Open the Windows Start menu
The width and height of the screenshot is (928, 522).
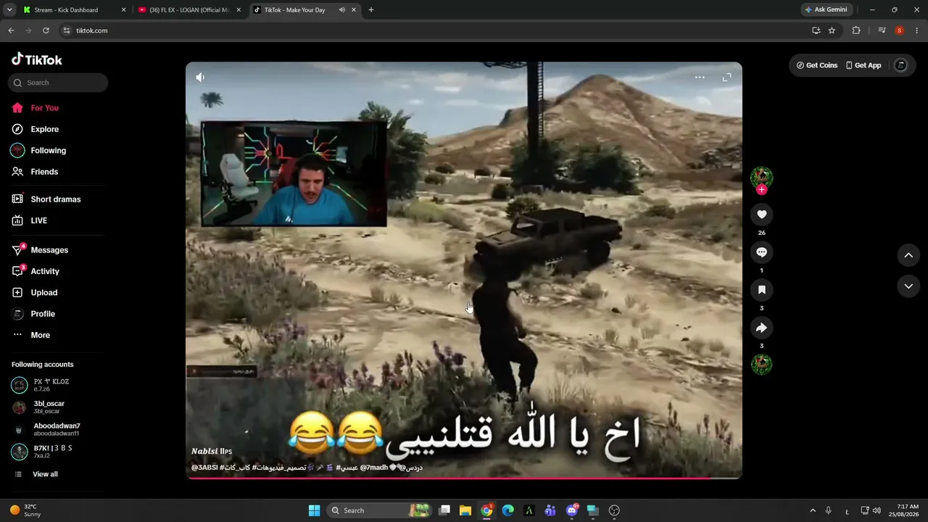[314, 510]
